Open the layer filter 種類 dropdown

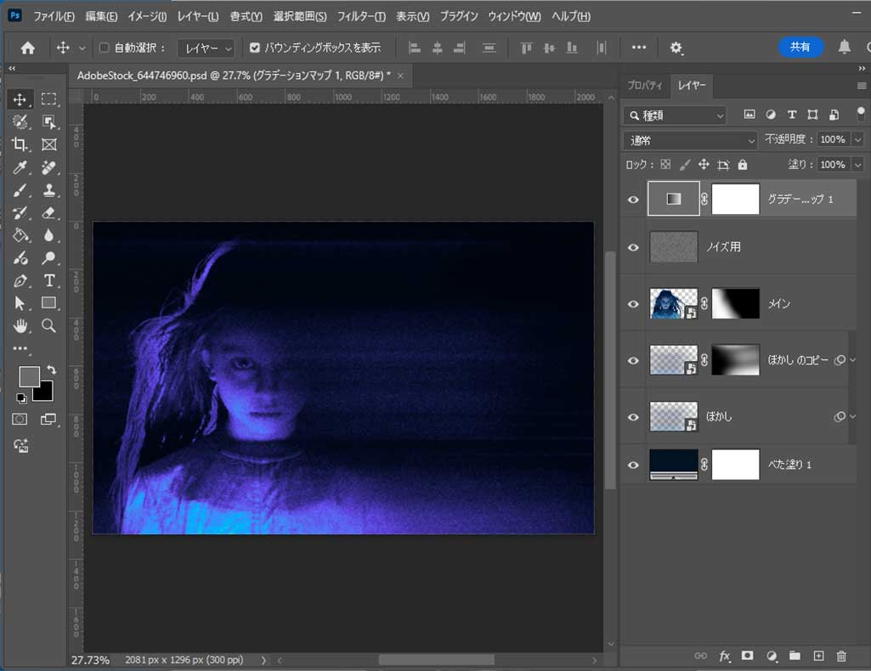676,115
